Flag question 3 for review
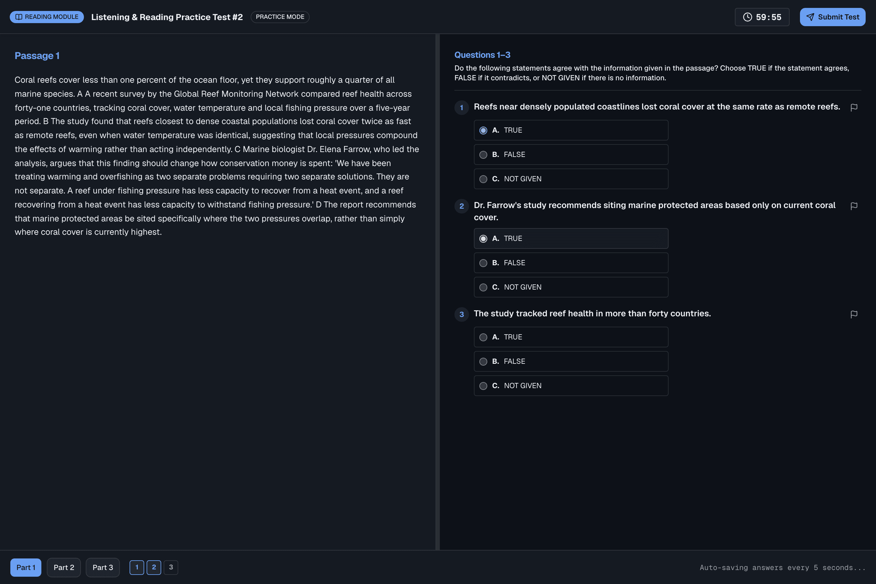This screenshot has height=584, width=876. coord(854,315)
